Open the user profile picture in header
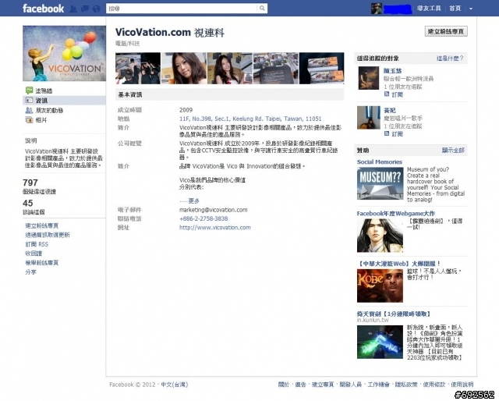The width and height of the screenshot is (499, 401). [377, 9]
